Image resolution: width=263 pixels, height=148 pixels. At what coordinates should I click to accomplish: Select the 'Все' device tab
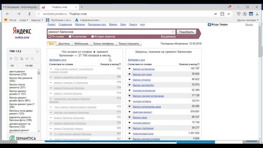pyautogui.click(x=51, y=44)
